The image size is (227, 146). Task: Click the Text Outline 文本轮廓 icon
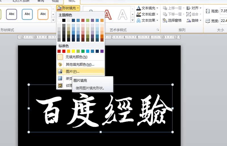[x=138, y=14]
